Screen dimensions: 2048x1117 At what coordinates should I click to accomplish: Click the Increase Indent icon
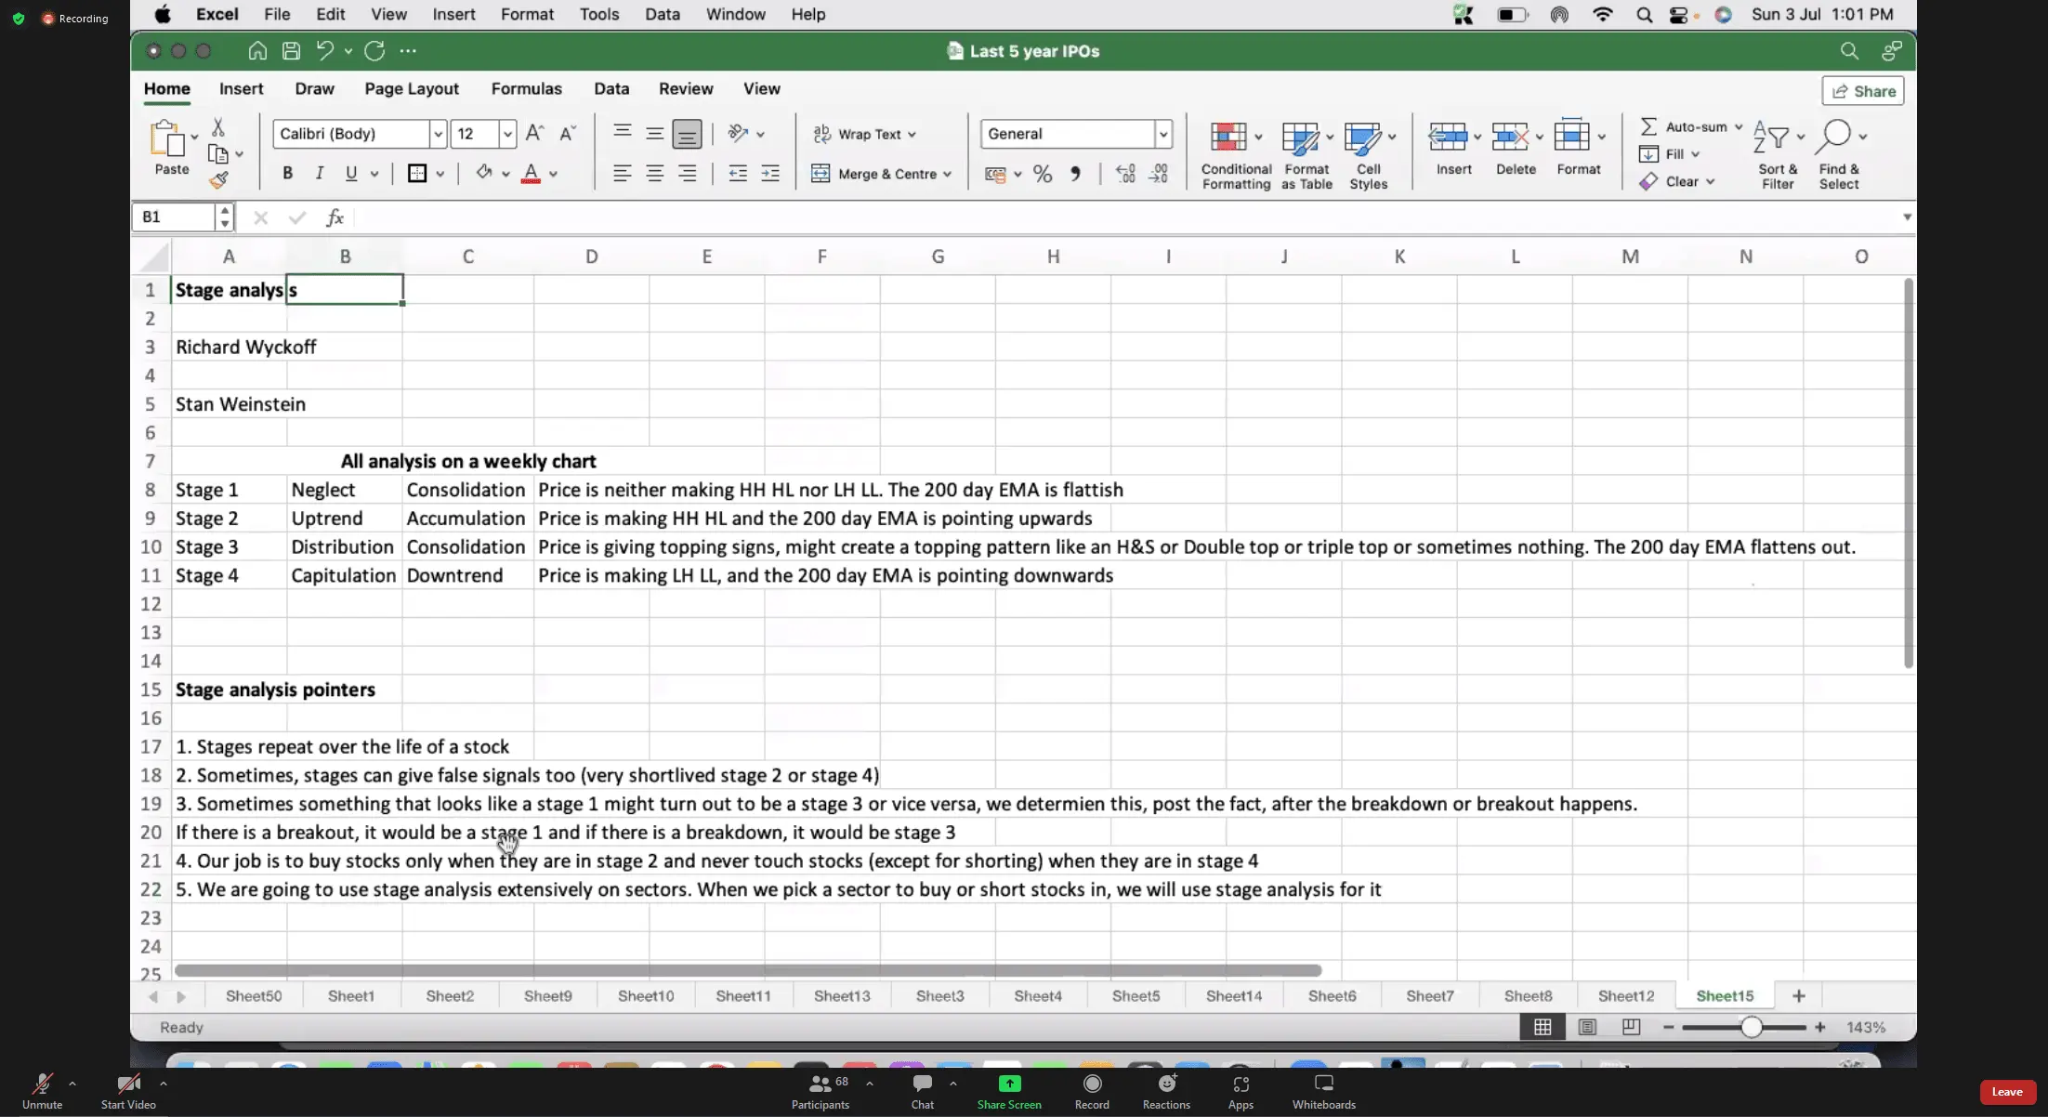(770, 174)
